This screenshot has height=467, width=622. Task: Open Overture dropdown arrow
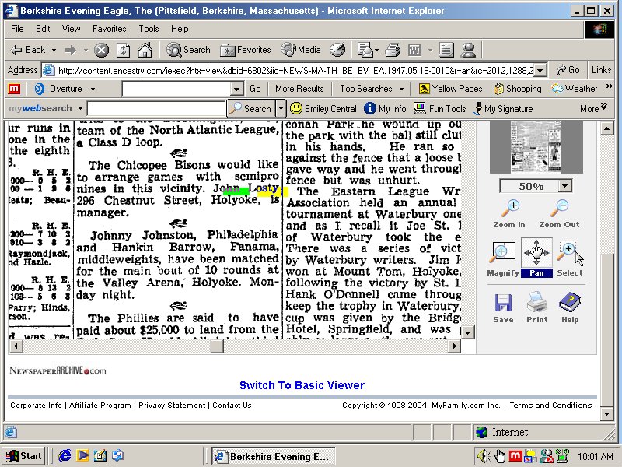coord(93,89)
